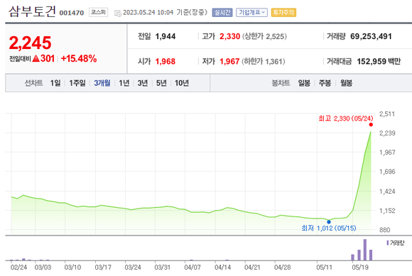Click the red up-triangle next to 301
The height and width of the screenshot is (276, 412).
coord(36,58)
